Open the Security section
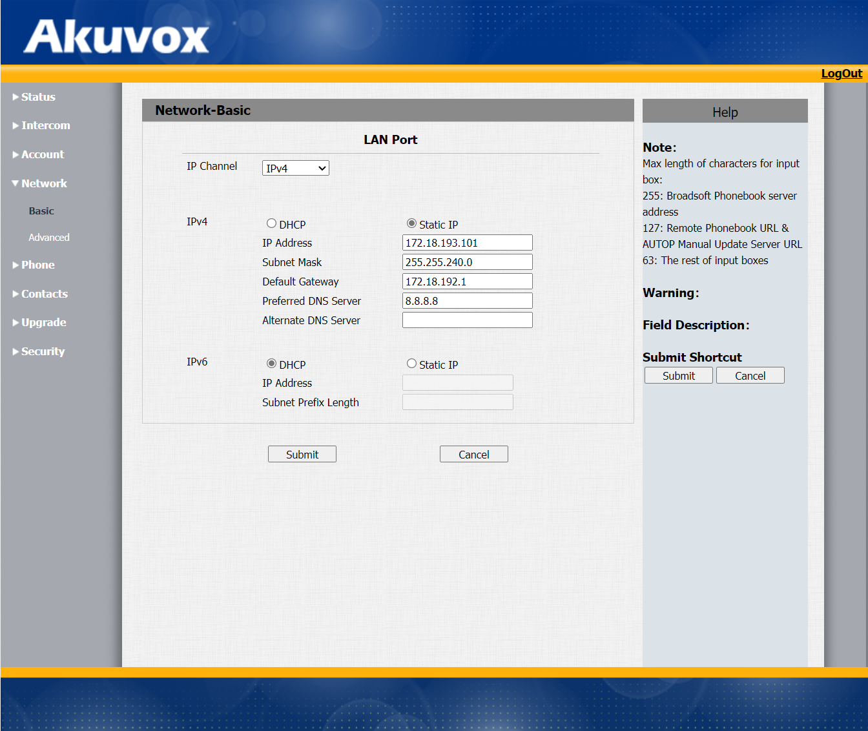The height and width of the screenshot is (731, 868). coord(43,351)
